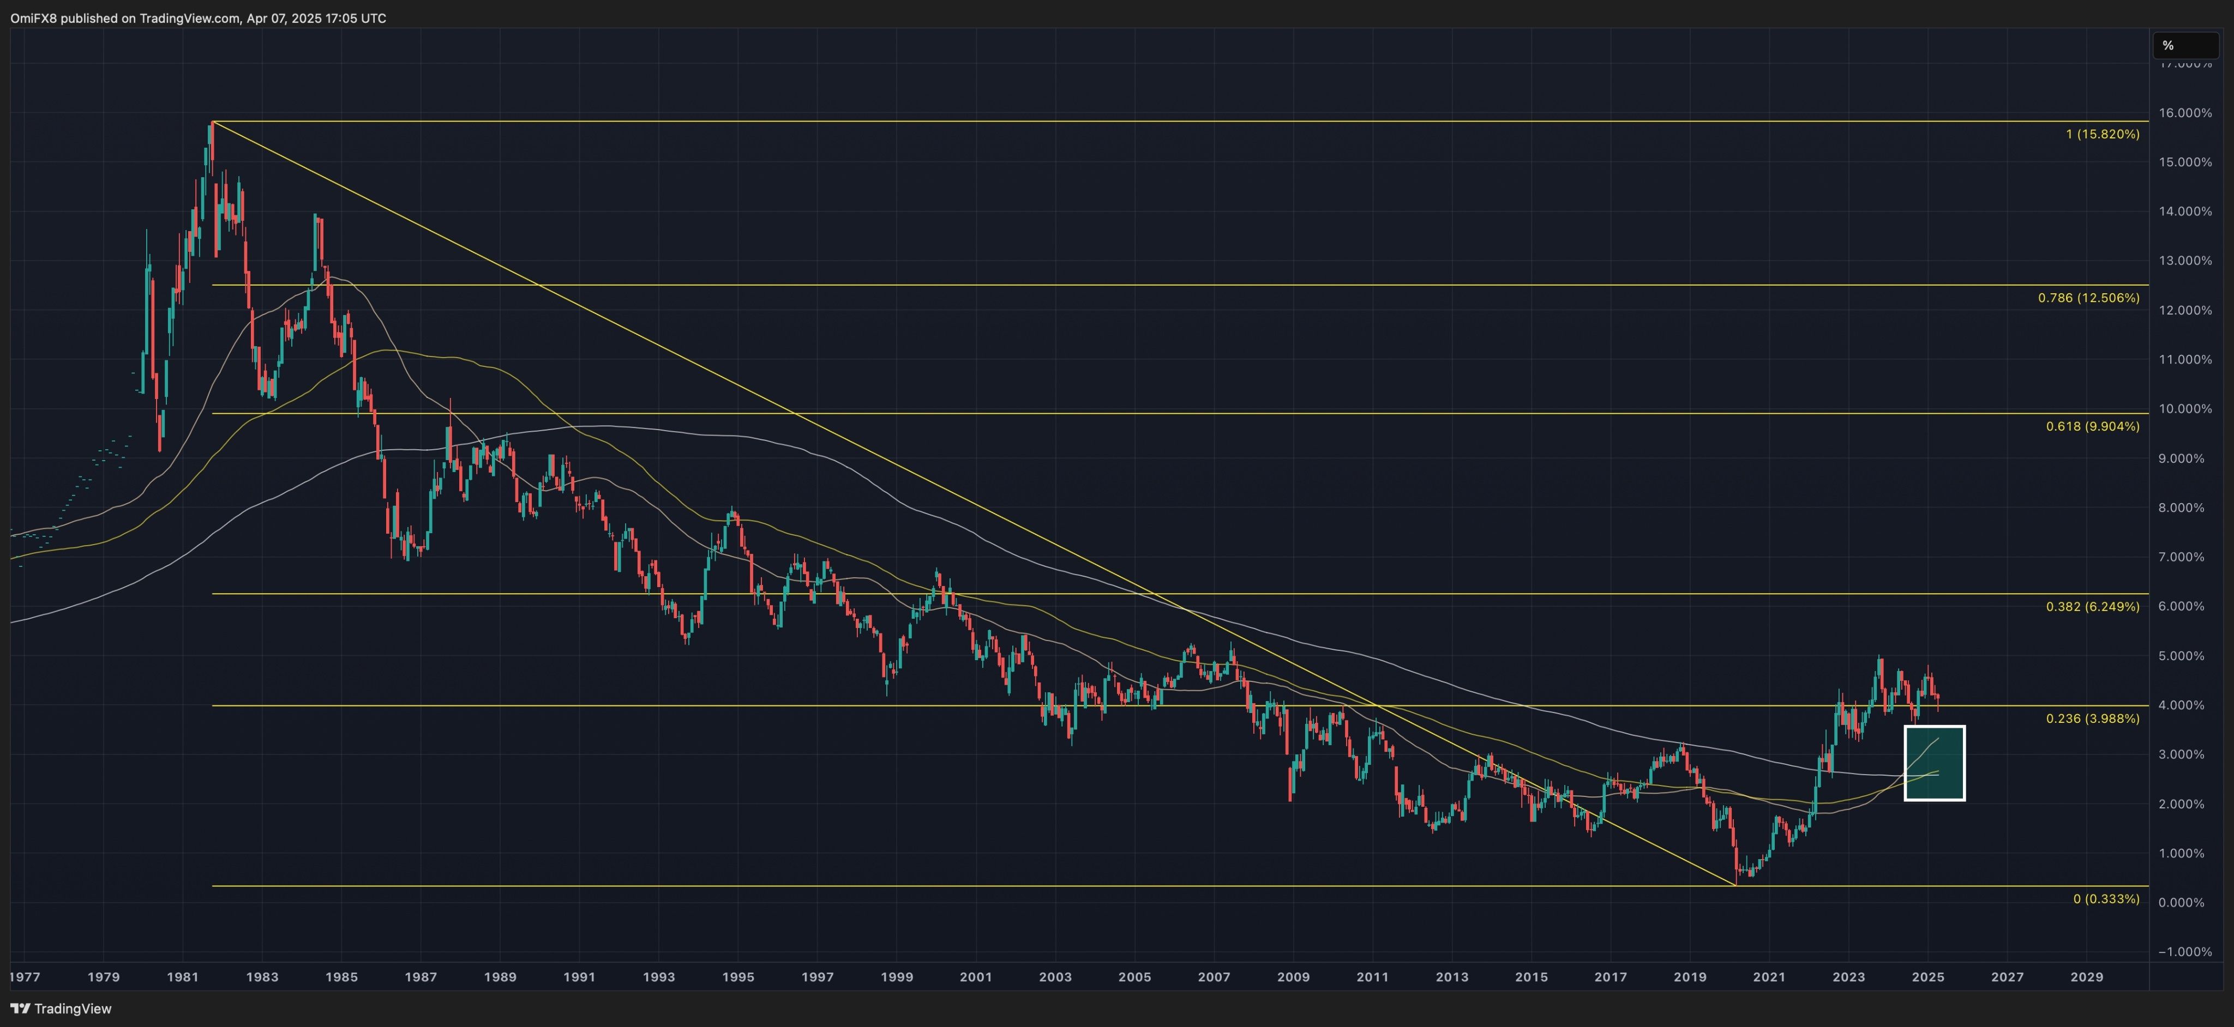
Task: Click the 1981 label on the time axis
Action: (x=182, y=977)
